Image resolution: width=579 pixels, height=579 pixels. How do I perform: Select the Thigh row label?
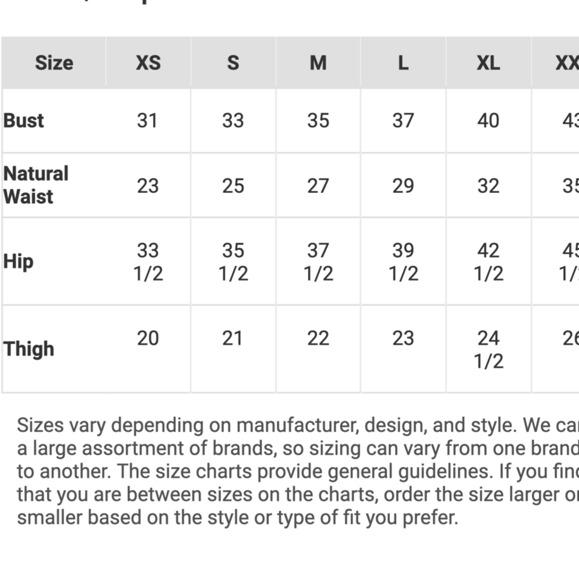pyautogui.click(x=29, y=349)
